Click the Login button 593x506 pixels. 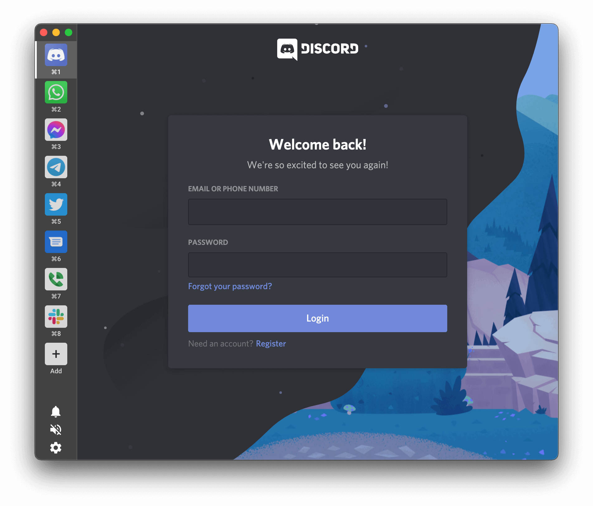318,318
